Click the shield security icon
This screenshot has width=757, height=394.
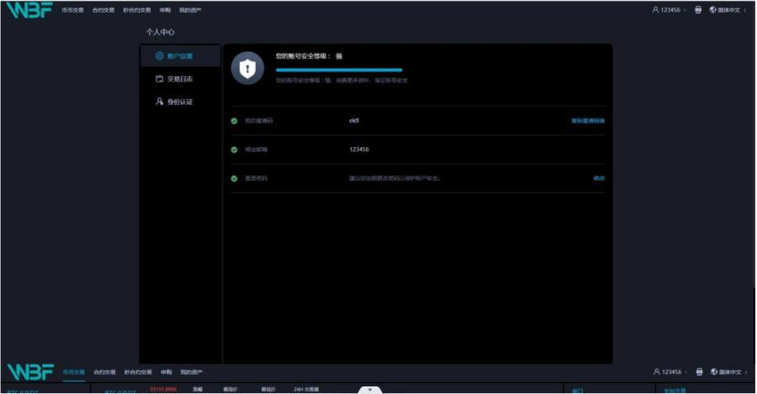[x=247, y=69]
